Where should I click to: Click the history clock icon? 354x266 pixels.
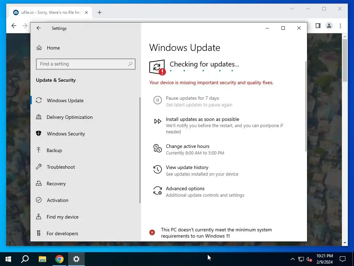158,169
